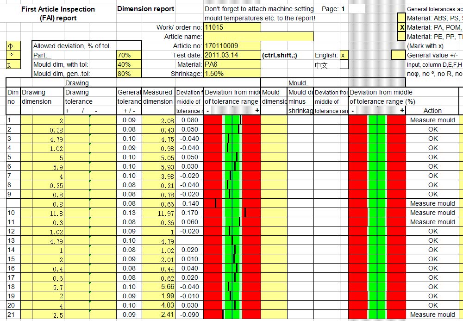This screenshot has height=321, width=463.
Task: Click the General value +/- input cell
Action: pyautogui.click(x=398, y=55)
